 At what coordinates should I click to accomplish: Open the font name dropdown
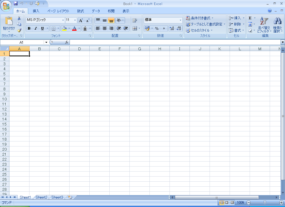click(63, 20)
